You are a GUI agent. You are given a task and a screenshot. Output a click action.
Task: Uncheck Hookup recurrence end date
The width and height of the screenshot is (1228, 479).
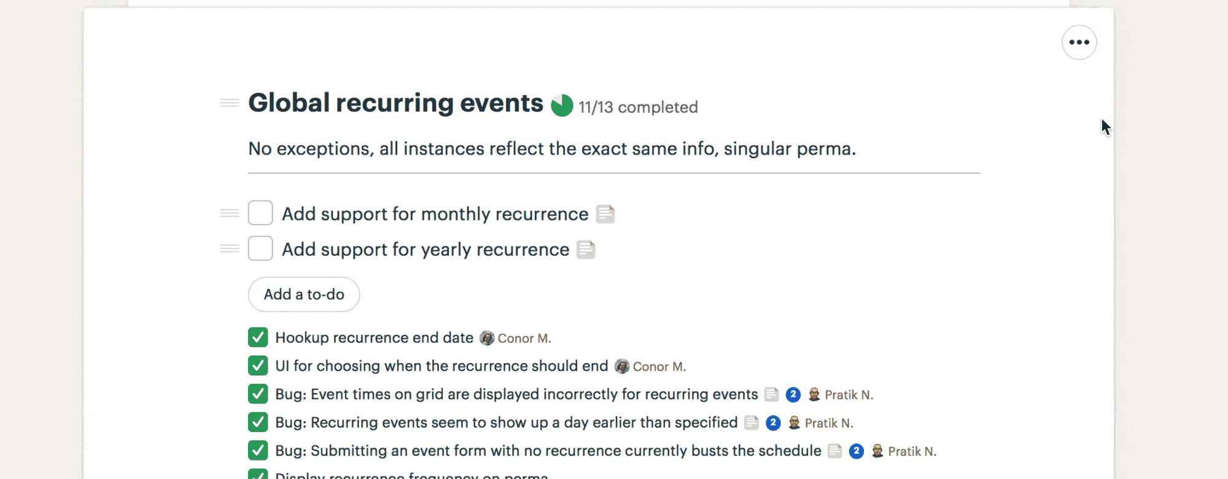coord(258,337)
